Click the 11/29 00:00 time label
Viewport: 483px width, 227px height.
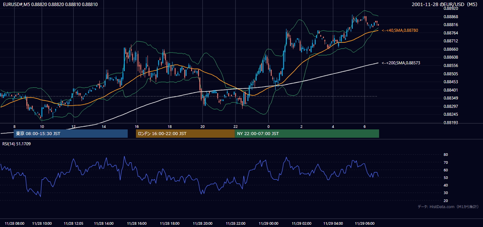click(x=268, y=223)
